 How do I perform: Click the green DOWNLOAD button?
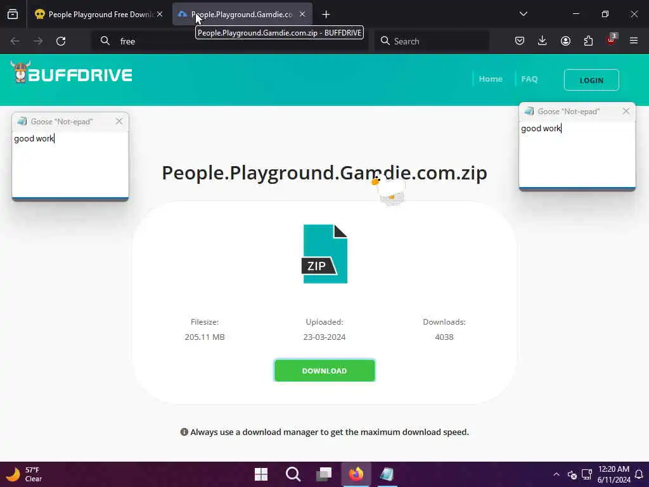tap(324, 370)
